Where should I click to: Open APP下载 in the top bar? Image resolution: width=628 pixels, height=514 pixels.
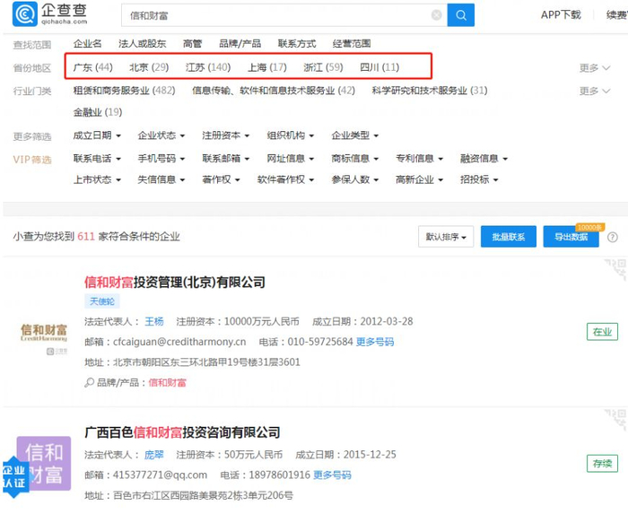pos(561,15)
